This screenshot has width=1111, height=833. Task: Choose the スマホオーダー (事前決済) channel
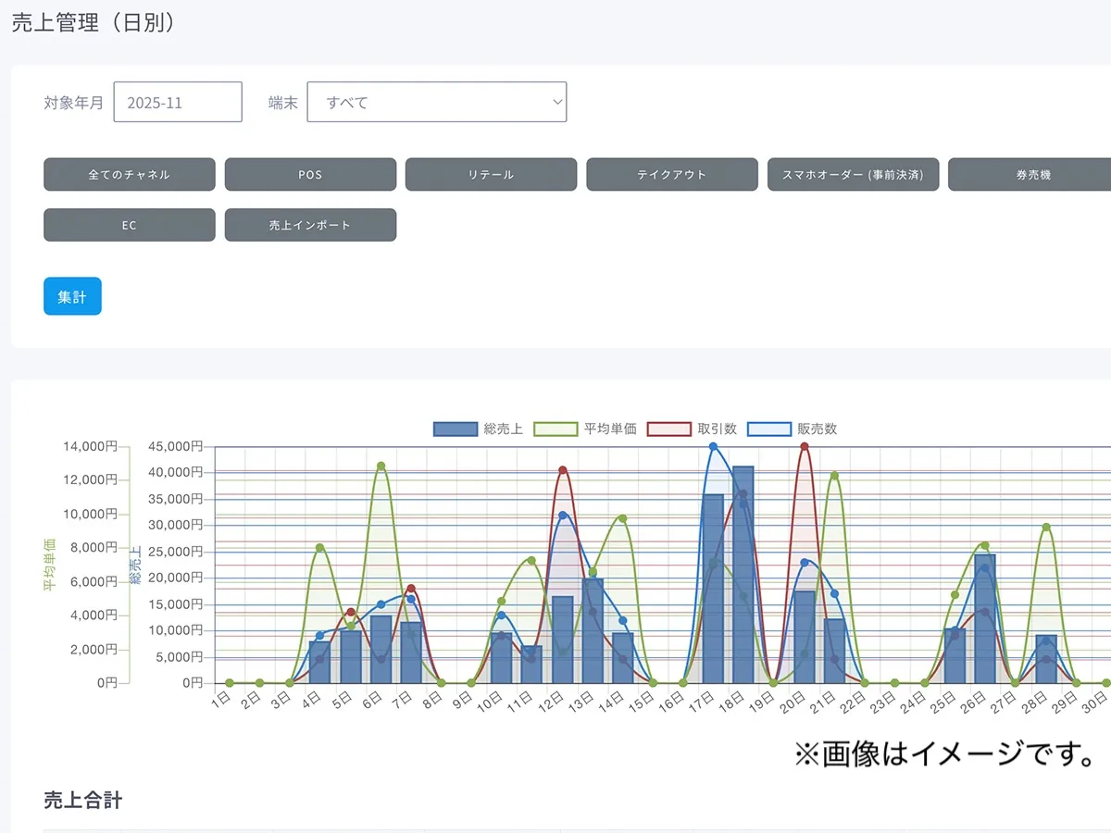click(x=853, y=174)
